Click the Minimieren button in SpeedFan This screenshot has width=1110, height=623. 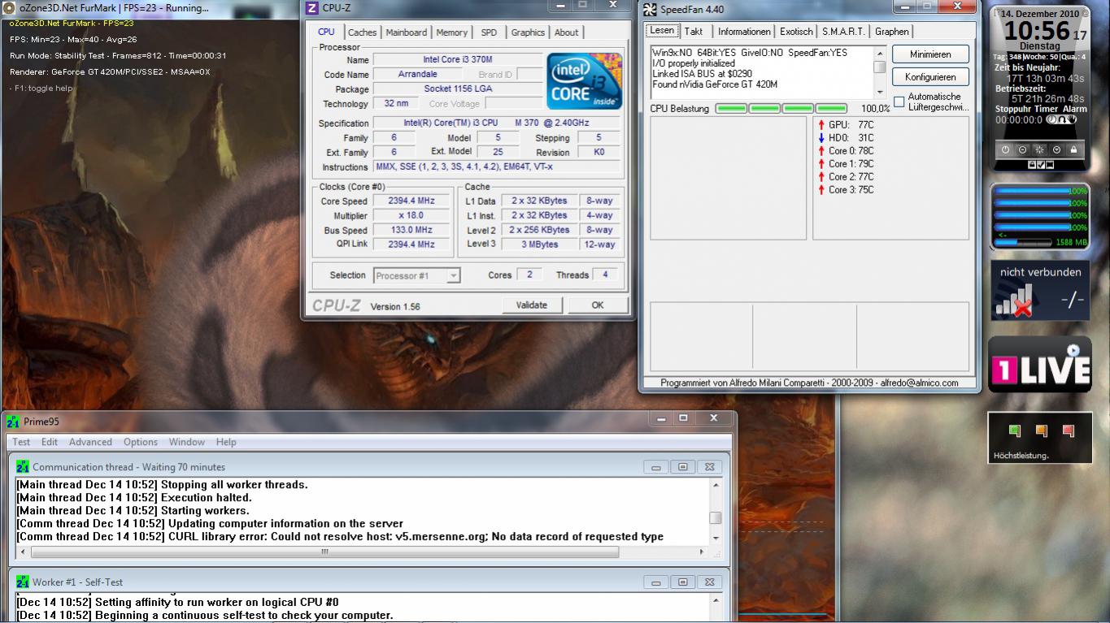click(x=930, y=54)
